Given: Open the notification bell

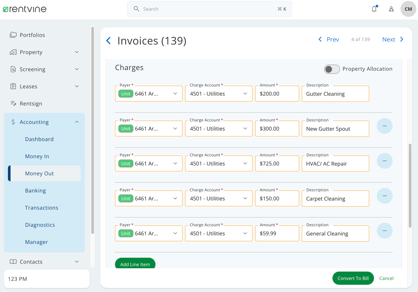Looking at the screenshot, I should tap(374, 9).
